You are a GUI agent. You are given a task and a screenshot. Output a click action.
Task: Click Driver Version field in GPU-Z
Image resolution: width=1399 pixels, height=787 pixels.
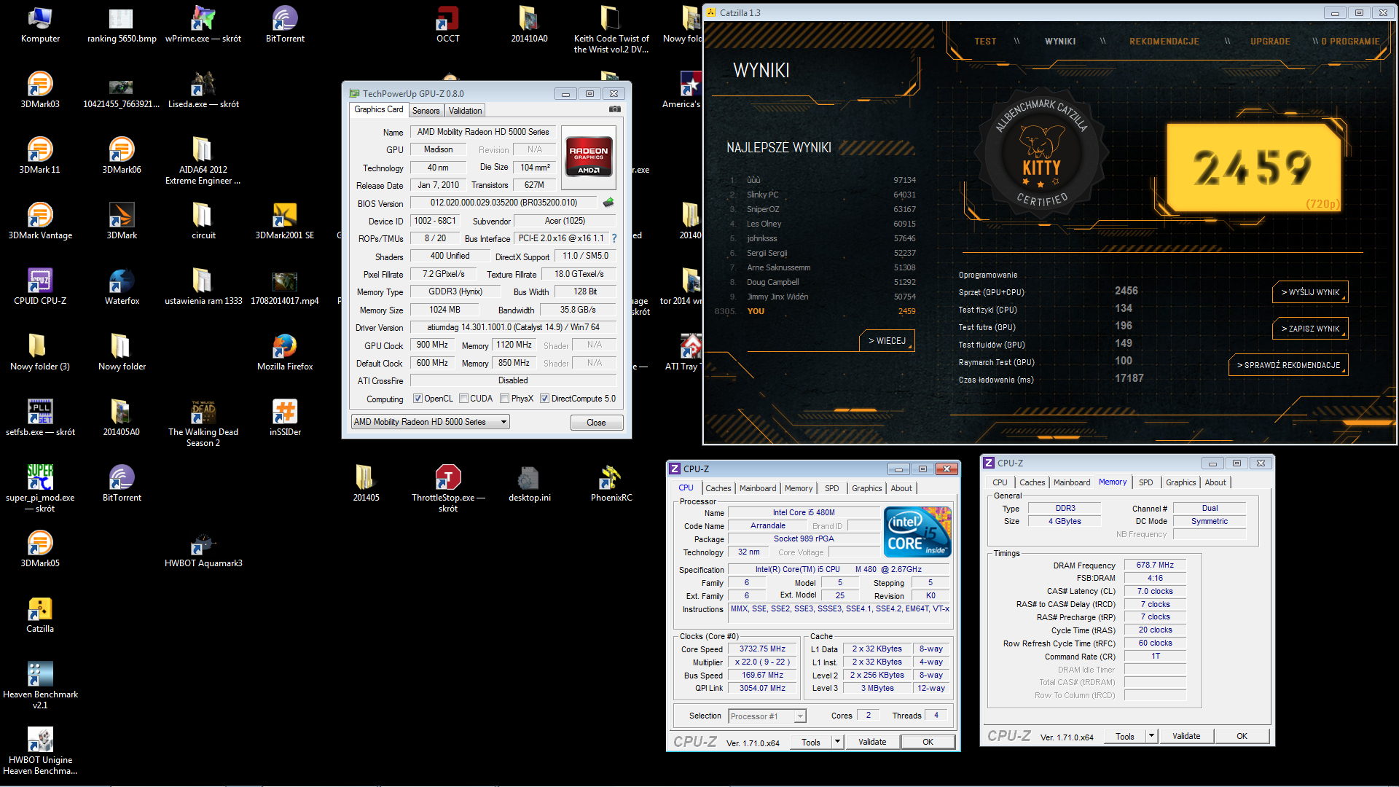coord(513,327)
